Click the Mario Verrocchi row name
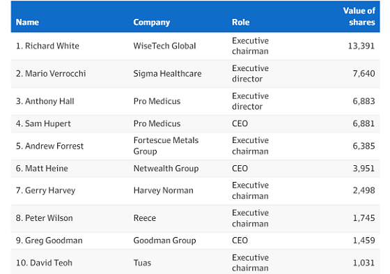 coord(51,74)
